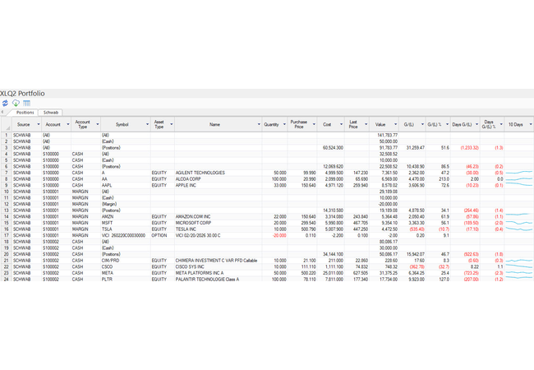Click the TSLA symbol cell
Image resolution: width=534 pixels, height=370 pixels.
[126, 229]
